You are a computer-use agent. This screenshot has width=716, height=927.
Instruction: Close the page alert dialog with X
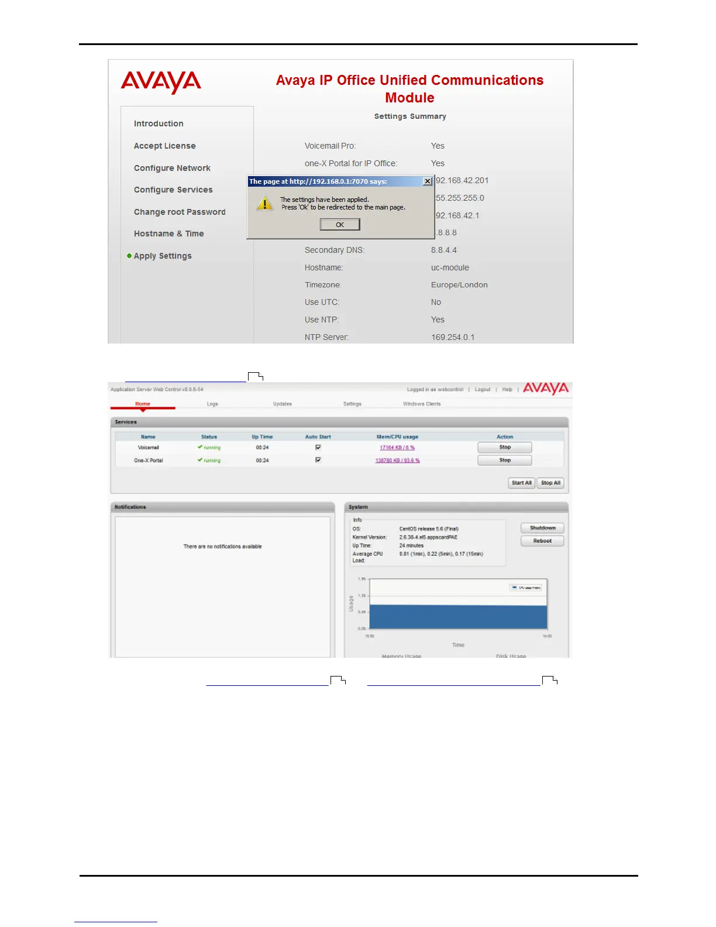428,181
